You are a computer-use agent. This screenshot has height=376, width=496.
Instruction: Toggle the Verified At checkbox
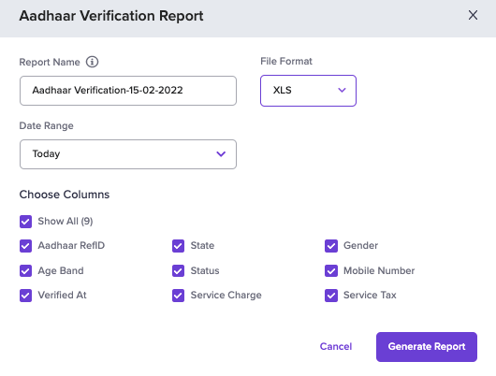coord(25,296)
